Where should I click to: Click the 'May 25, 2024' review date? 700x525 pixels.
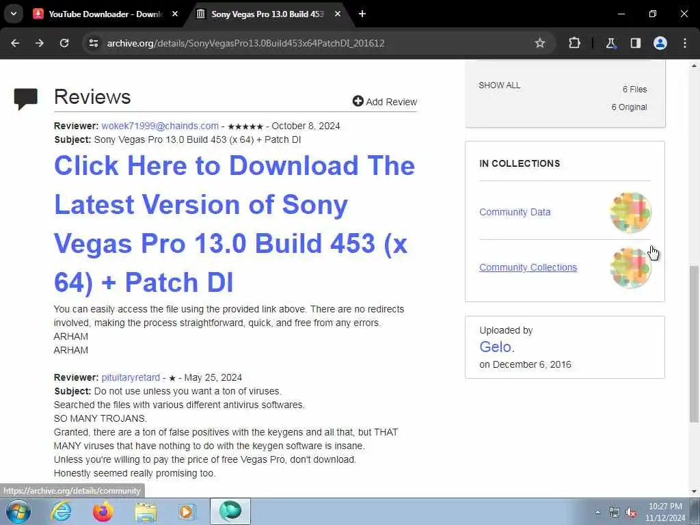point(213,377)
